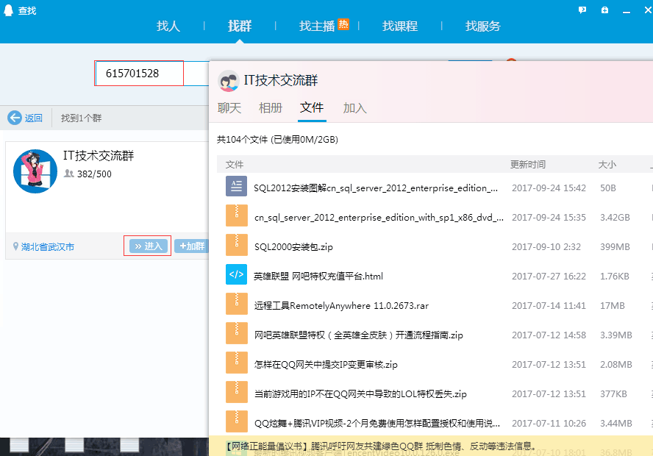Click zip icon of QQ炫舞+腾讯VIP视频 file

coord(237,421)
